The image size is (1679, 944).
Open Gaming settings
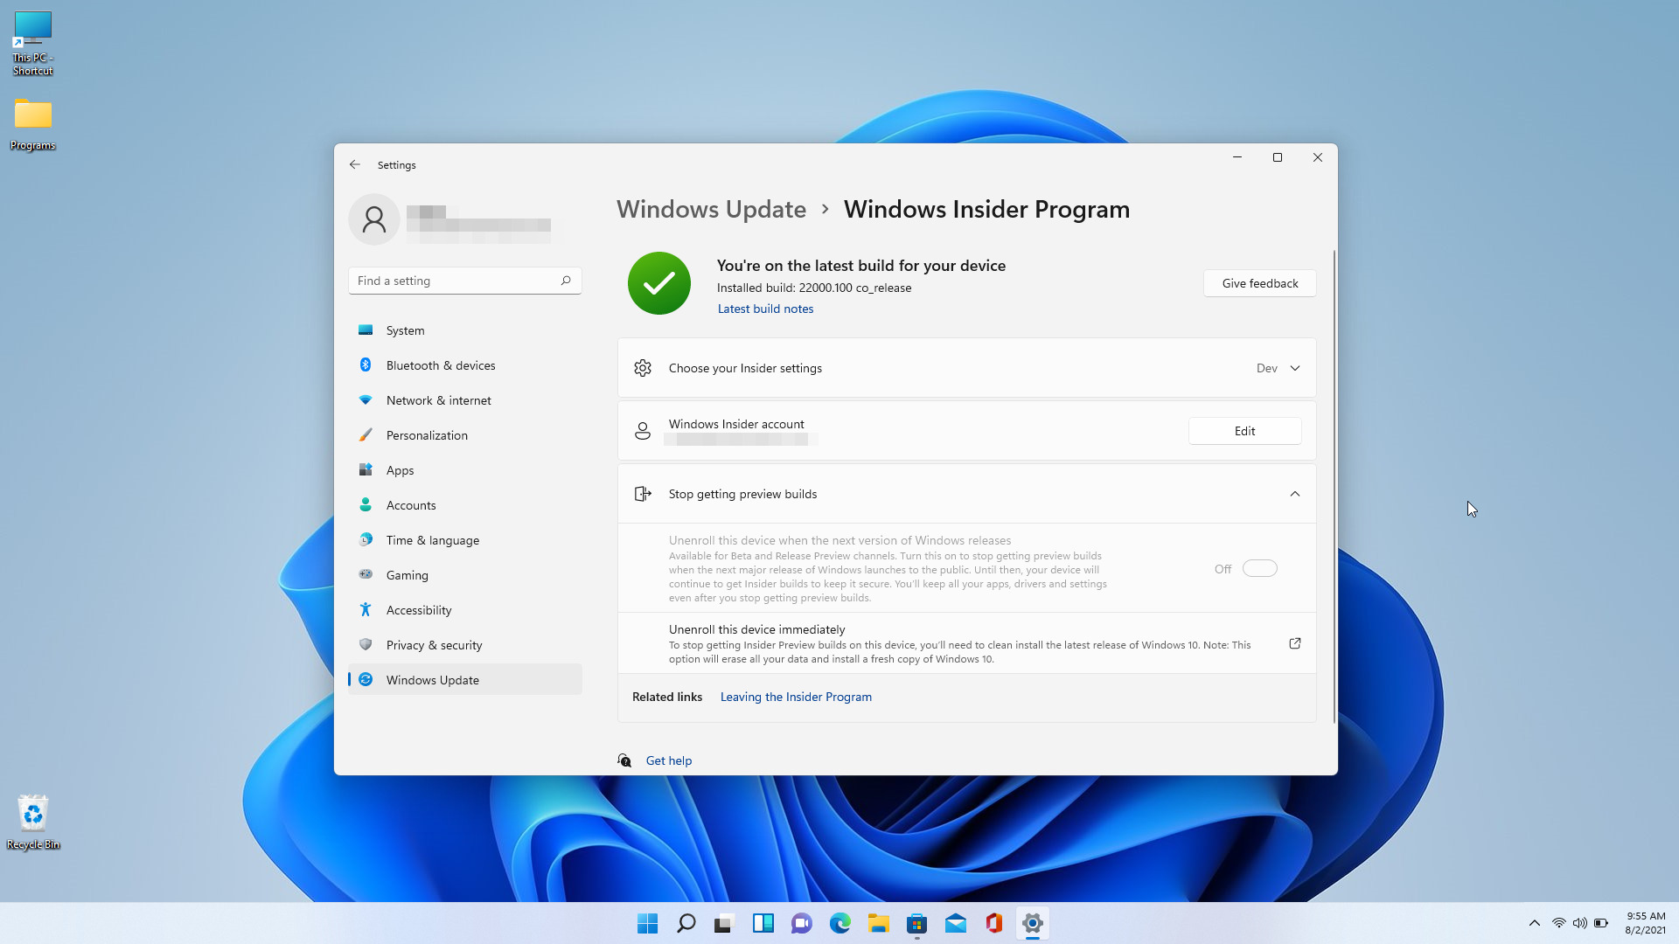[x=464, y=575]
